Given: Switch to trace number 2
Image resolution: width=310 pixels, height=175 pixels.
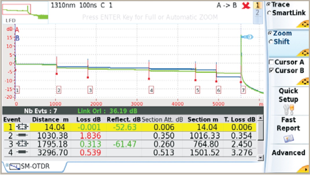Looking at the screenshot, I should click(x=257, y=12).
